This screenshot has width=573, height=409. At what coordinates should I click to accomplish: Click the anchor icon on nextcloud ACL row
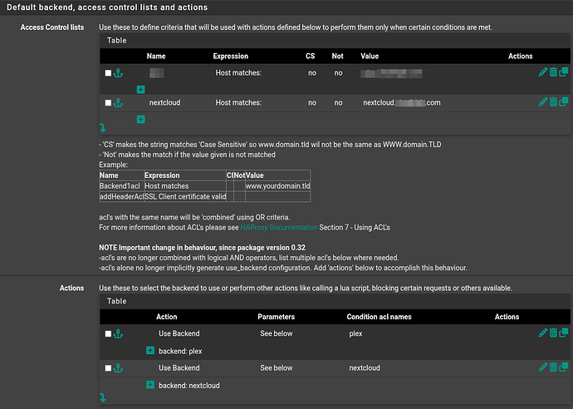tap(118, 103)
